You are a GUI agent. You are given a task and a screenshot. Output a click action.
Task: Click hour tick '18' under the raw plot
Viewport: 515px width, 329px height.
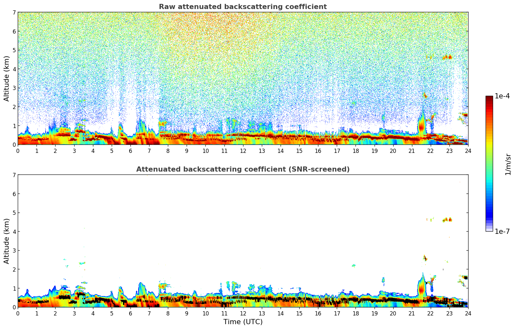pyautogui.click(x=355, y=151)
